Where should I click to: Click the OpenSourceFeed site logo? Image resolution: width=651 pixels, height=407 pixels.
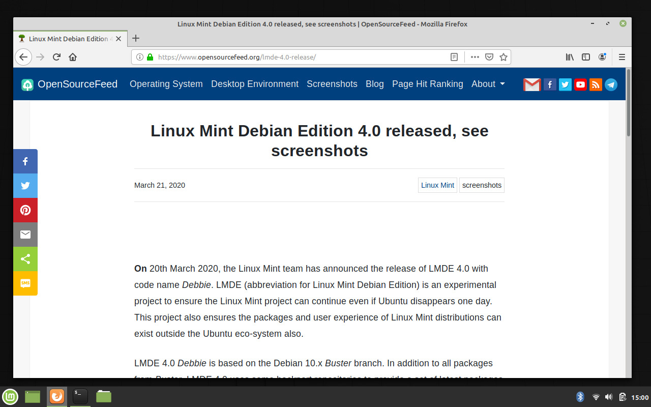click(x=69, y=84)
